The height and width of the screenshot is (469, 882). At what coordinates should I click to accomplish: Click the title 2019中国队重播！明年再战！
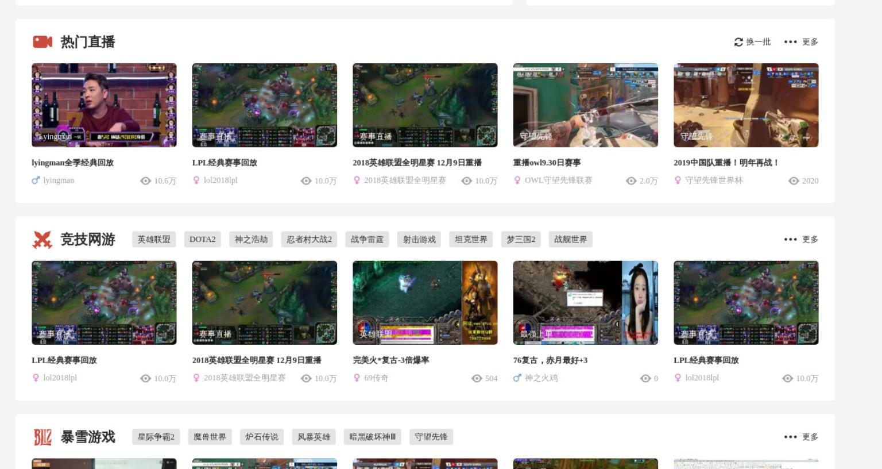click(x=727, y=163)
